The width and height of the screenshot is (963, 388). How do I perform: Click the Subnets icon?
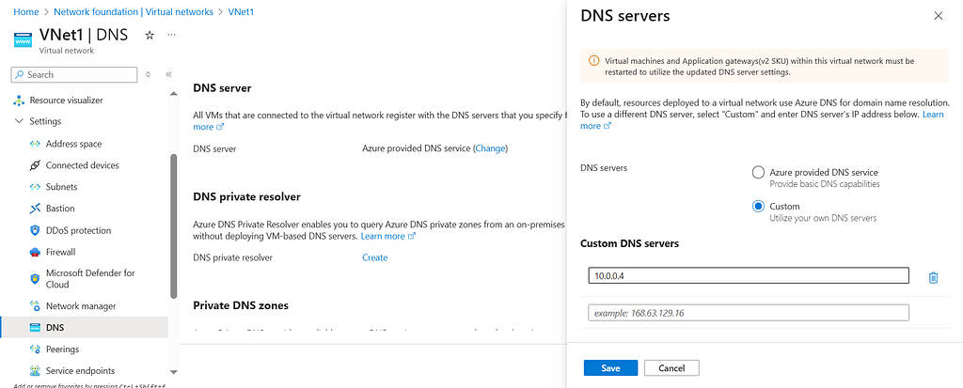(35, 187)
